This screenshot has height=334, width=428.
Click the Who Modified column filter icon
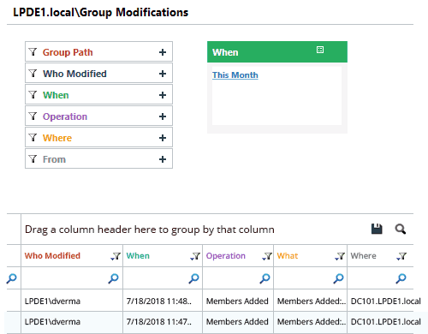(x=116, y=256)
